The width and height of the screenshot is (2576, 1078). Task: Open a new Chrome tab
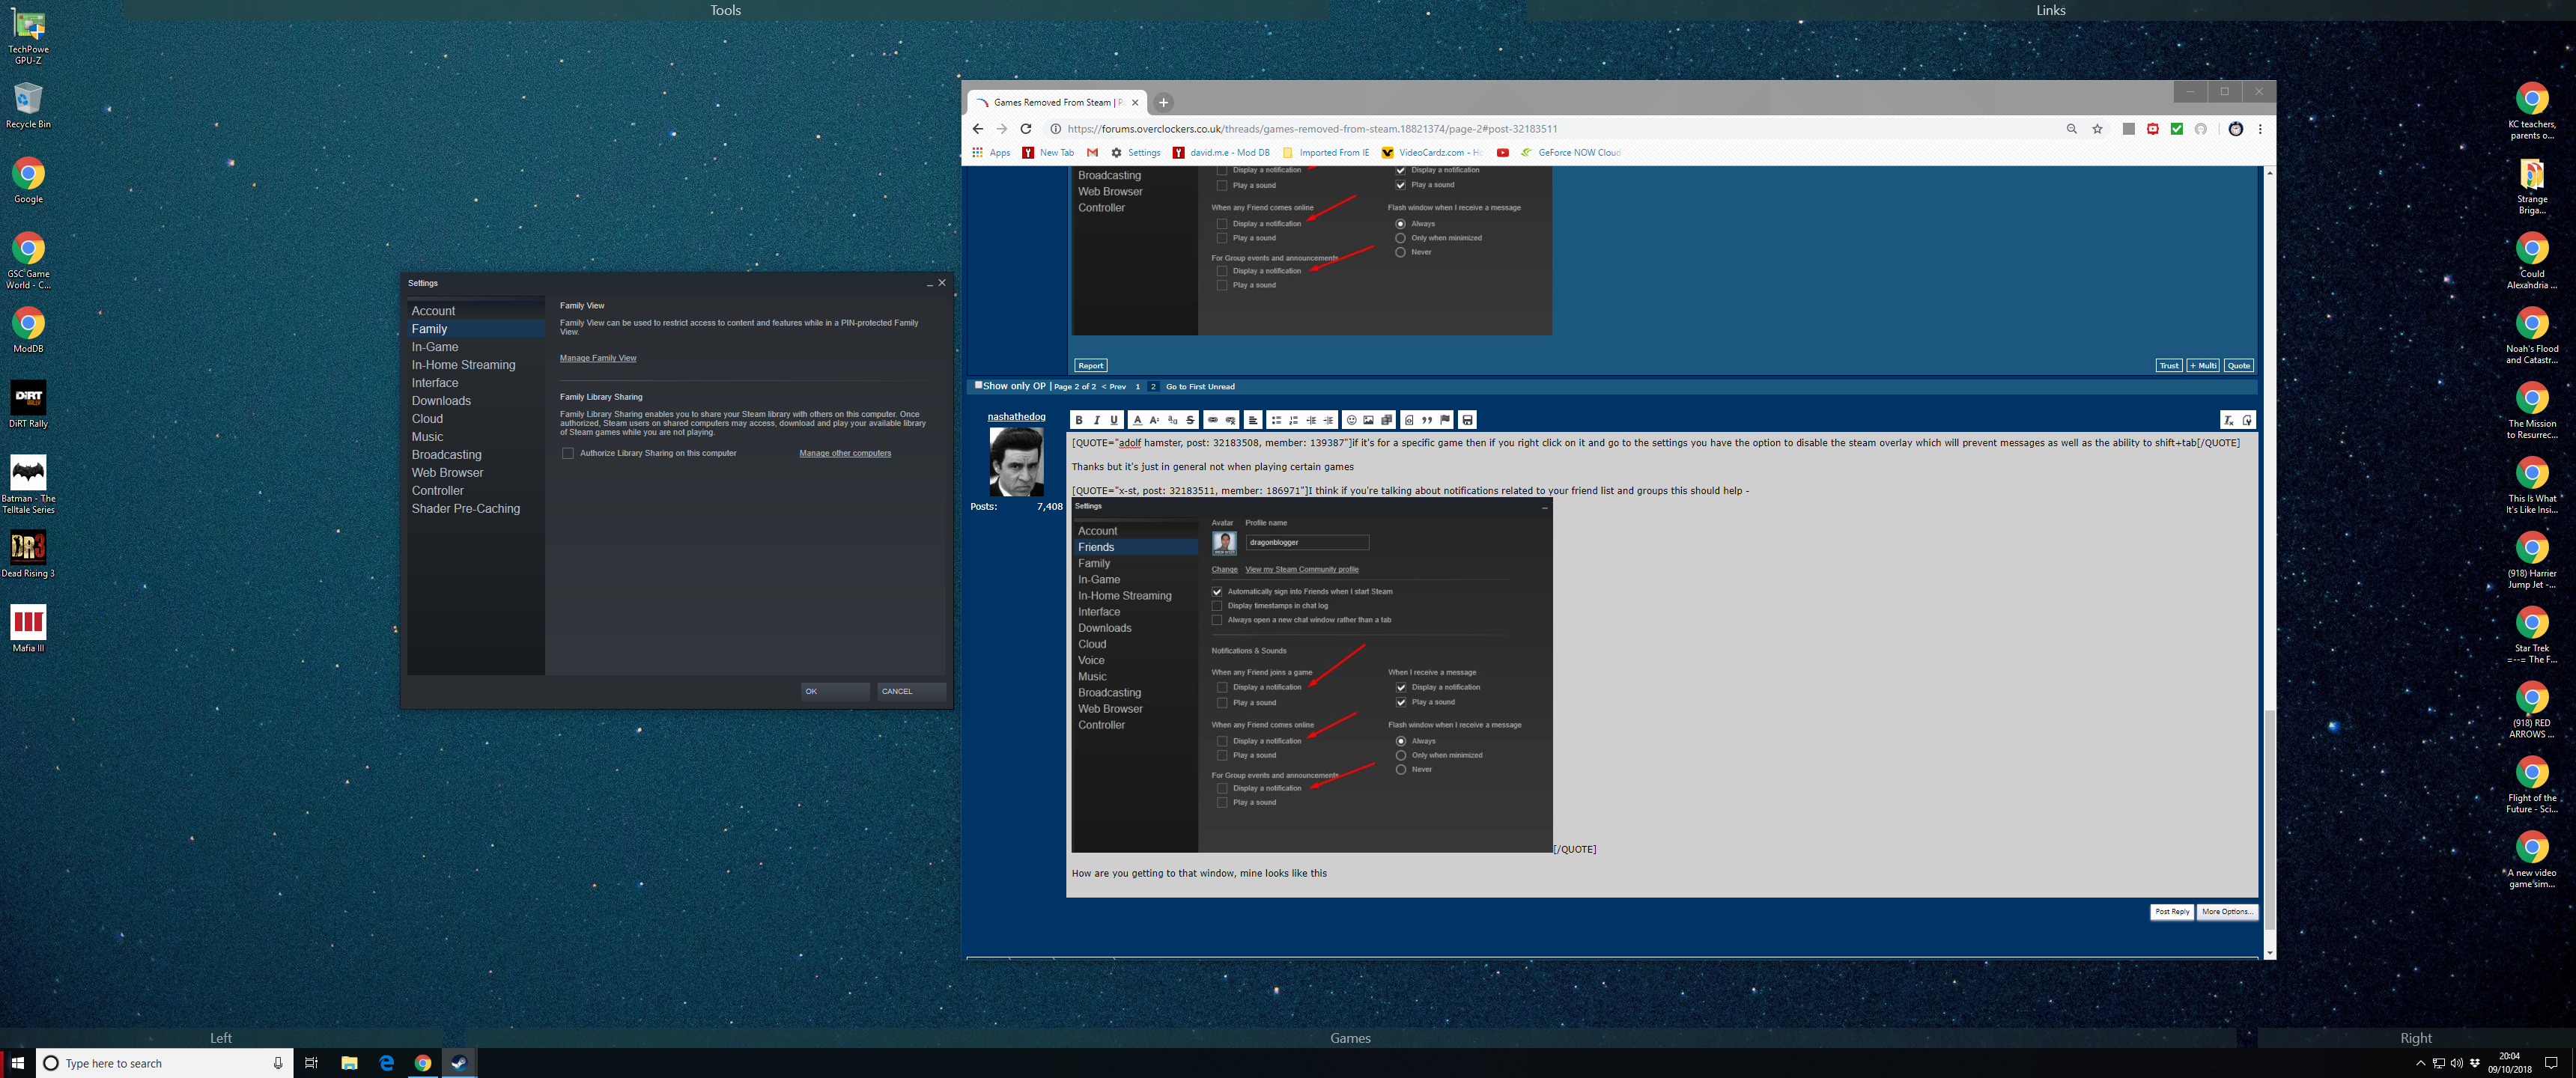(x=1163, y=102)
